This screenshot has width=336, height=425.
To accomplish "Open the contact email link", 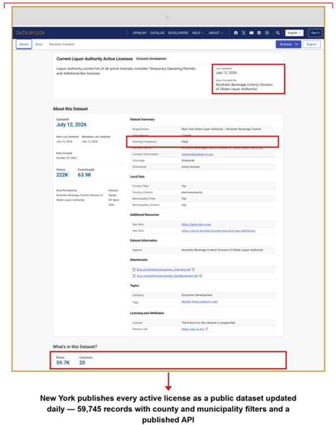I will [x=197, y=154].
